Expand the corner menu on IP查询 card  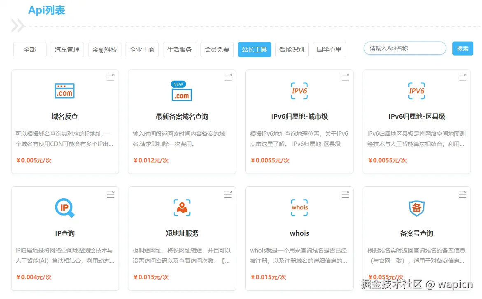coord(110,194)
